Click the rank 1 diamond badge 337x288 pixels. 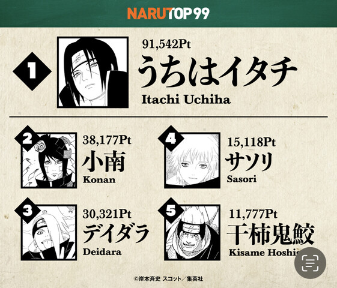pyautogui.click(x=32, y=71)
